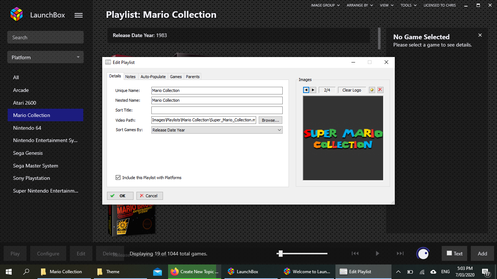Click the Video Path text field
This screenshot has width=497, height=279.
204,120
